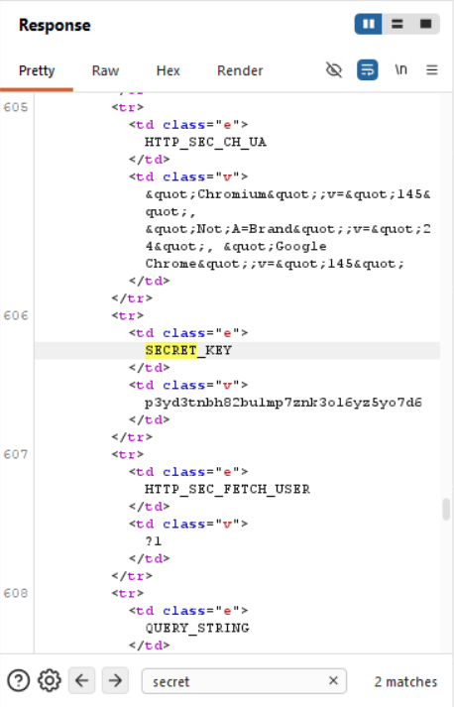
Task: Open search help question mark icon
Action: click(19, 680)
